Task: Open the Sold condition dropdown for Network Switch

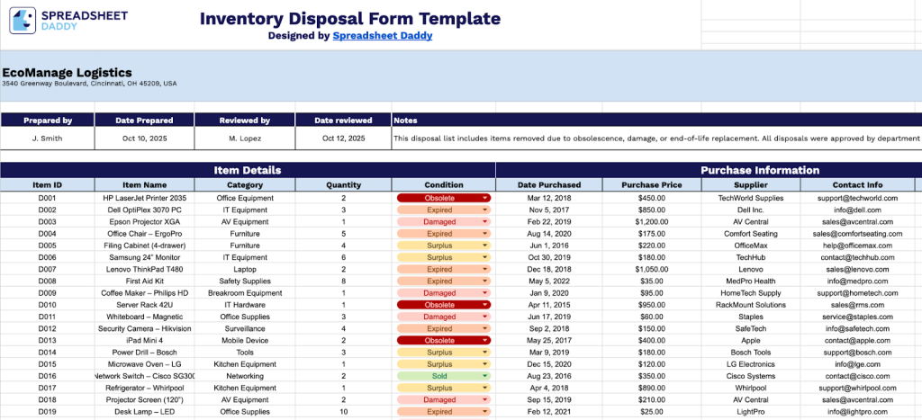Action: (x=484, y=376)
